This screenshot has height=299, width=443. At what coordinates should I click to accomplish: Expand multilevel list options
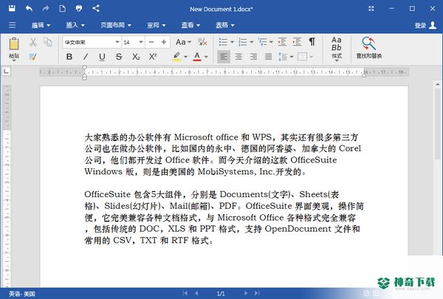(x=271, y=42)
